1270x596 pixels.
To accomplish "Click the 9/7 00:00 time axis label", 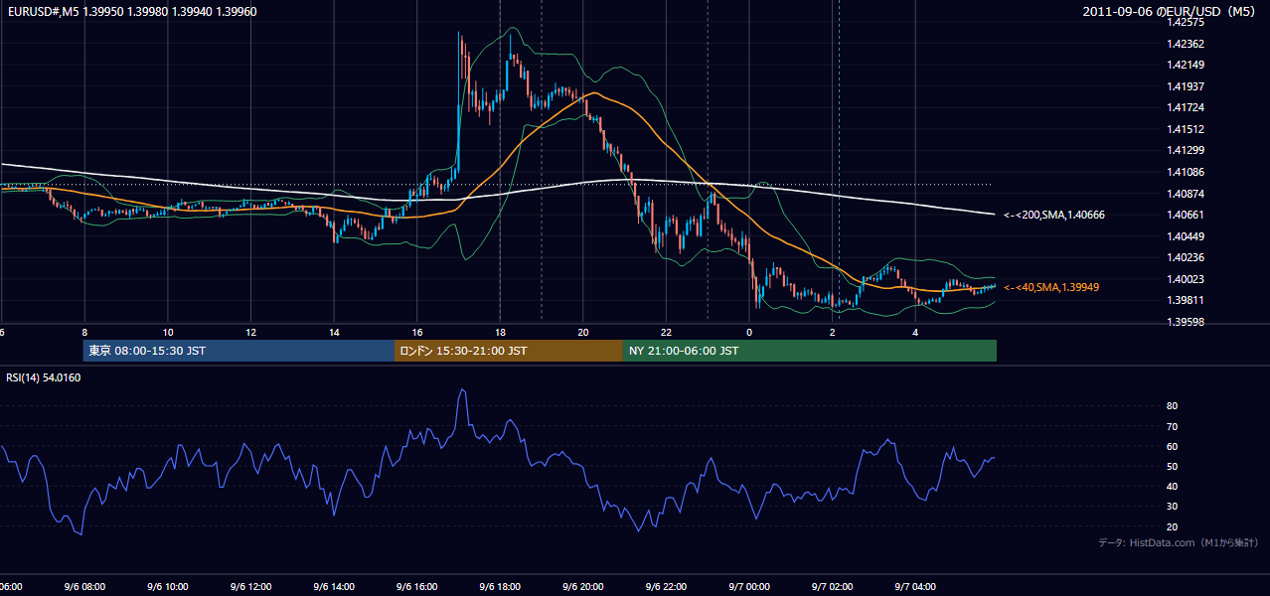I will 748,587.
